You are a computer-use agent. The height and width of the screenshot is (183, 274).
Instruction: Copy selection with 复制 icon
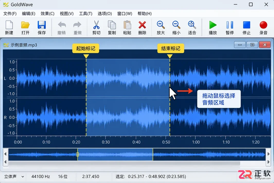pyautogui.click(x=112, y=28)
